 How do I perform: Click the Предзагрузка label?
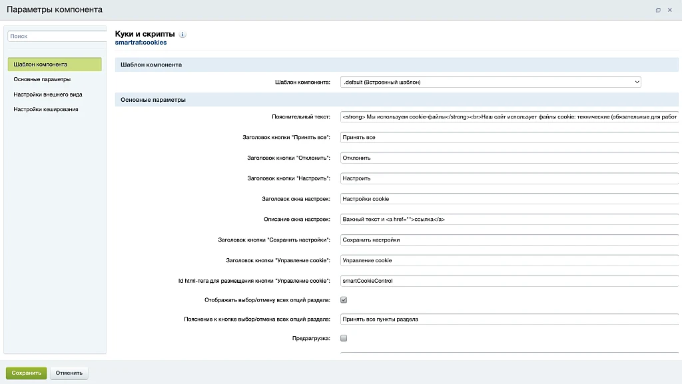[x=311, y=338]
